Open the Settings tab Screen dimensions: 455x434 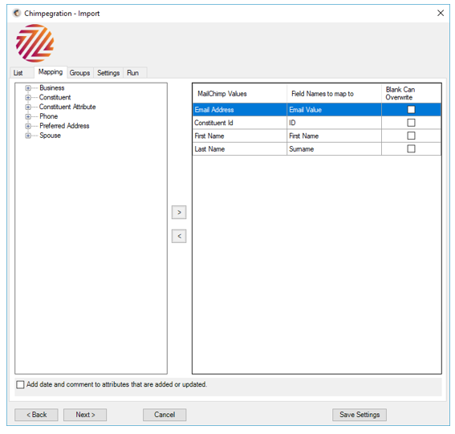tap(108, 73)
